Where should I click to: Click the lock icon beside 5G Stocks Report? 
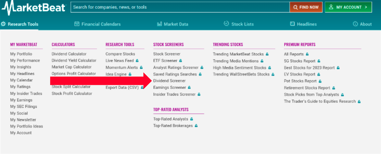(319, 61)
